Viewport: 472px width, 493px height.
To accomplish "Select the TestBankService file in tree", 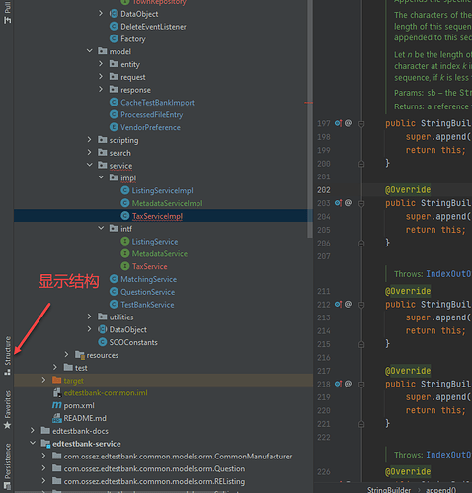I will (x=147, y=305).
